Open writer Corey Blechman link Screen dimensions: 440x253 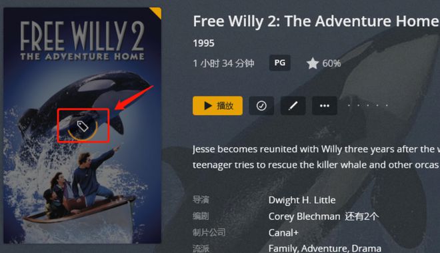click(304, 216)
